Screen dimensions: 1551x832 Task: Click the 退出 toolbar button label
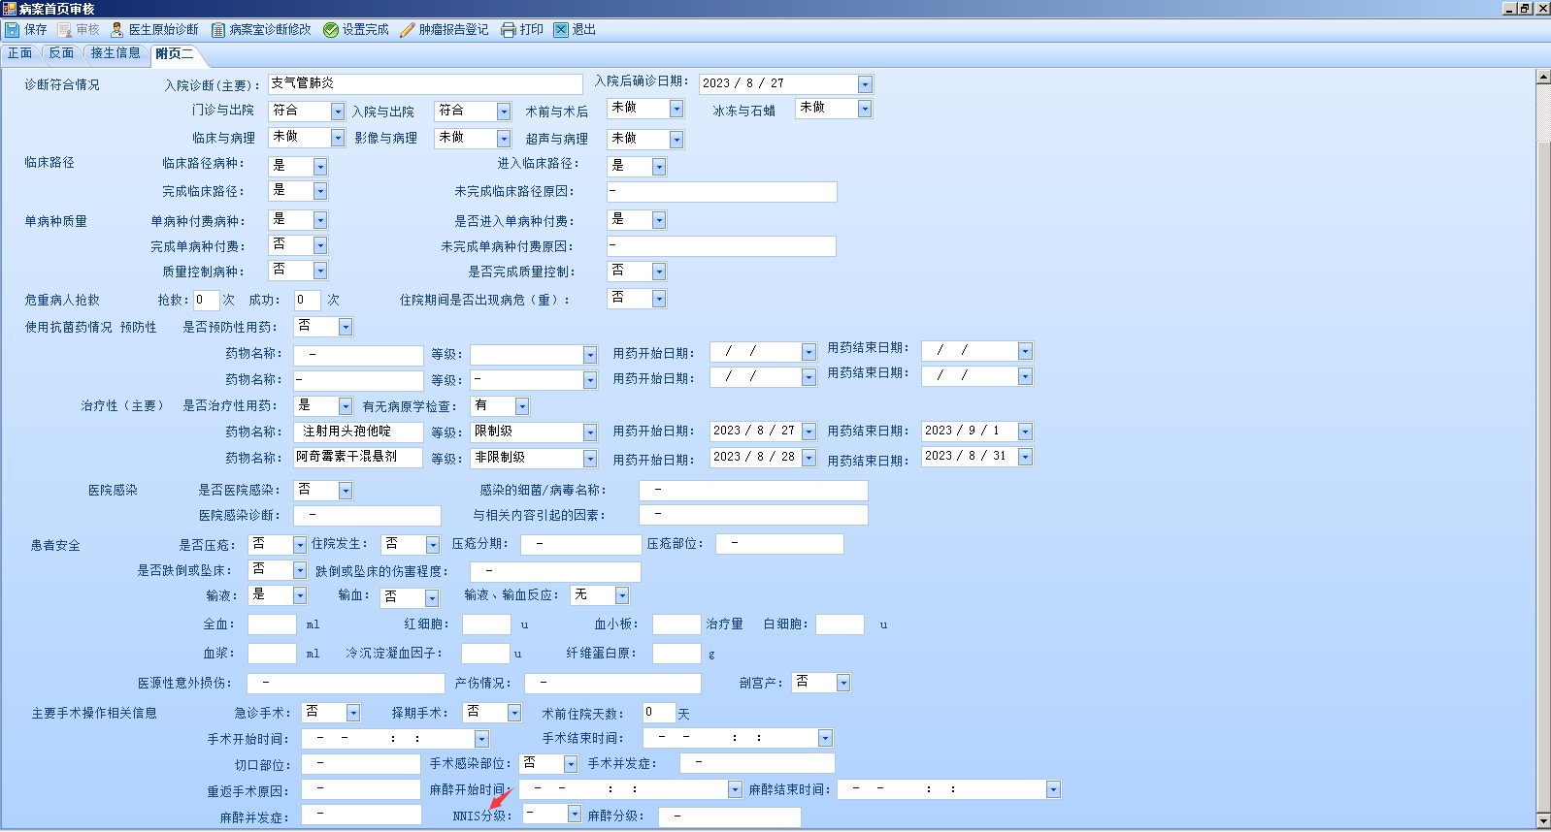click(584, 30)
